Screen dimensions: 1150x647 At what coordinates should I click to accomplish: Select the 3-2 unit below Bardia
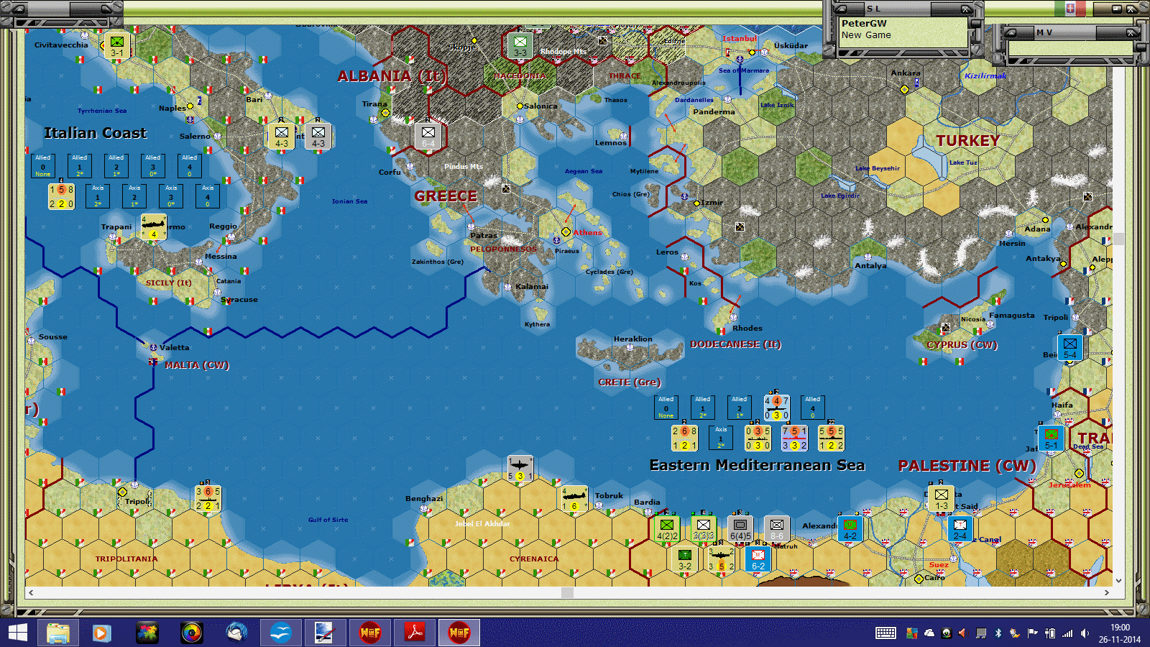pos(685,559)
